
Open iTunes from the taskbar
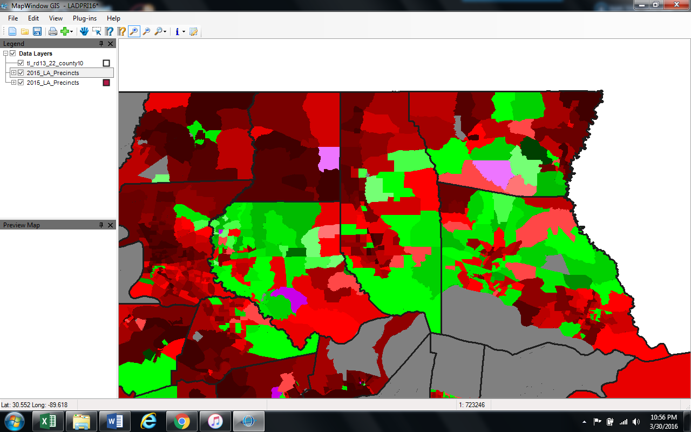point(215,421)
